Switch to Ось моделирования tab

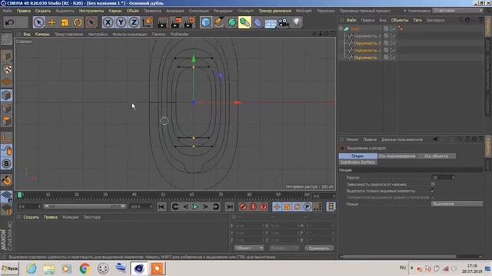pyautogui.click(x=397, y=156)
